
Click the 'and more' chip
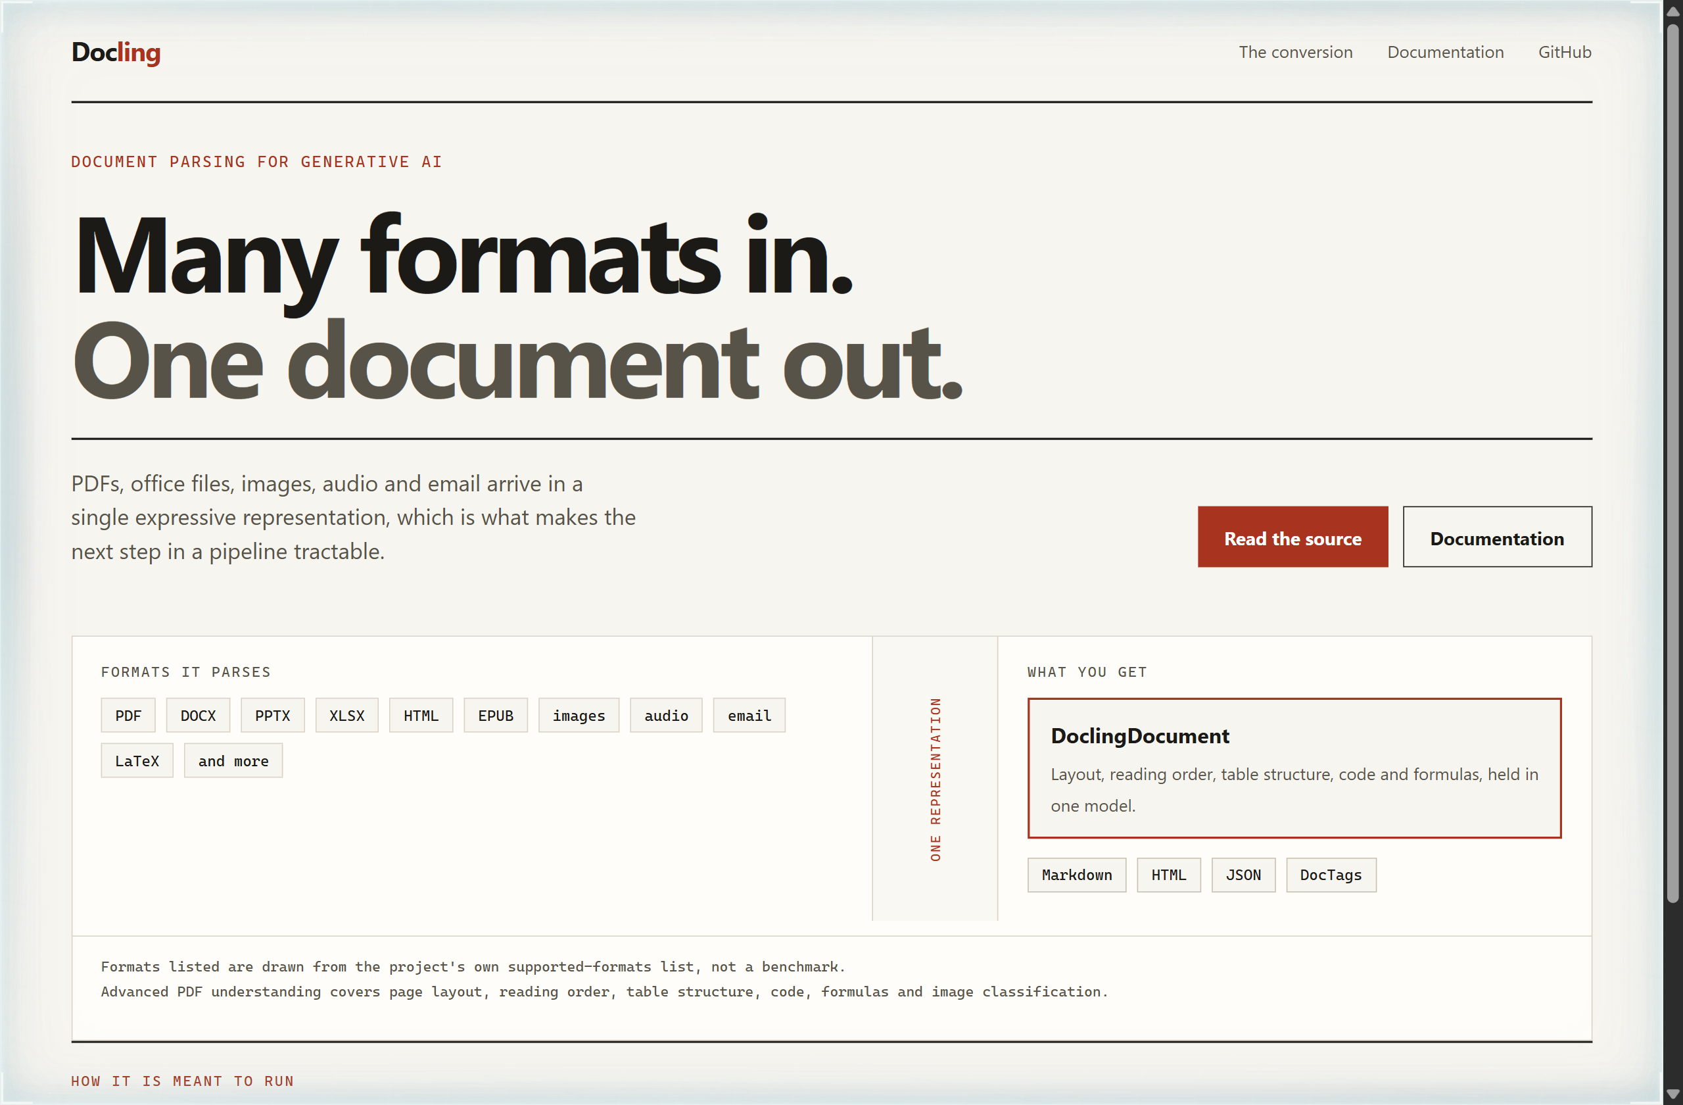pos(233,760)
